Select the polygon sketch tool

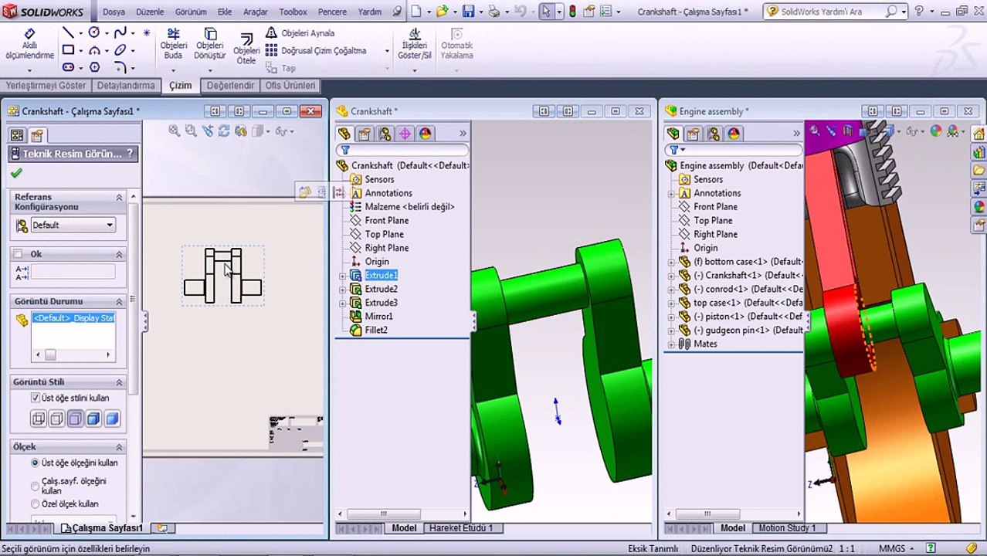click(94, 67)
